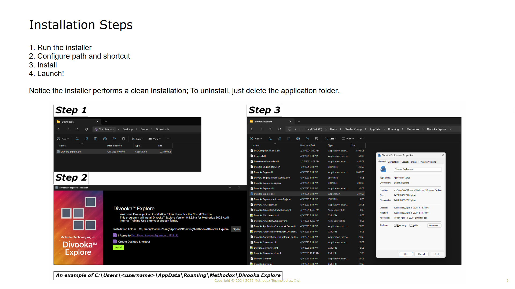Screen dimensions: 515x289
Task: Click Delete trash icon in Downloads window
Action: coord(123,139)
